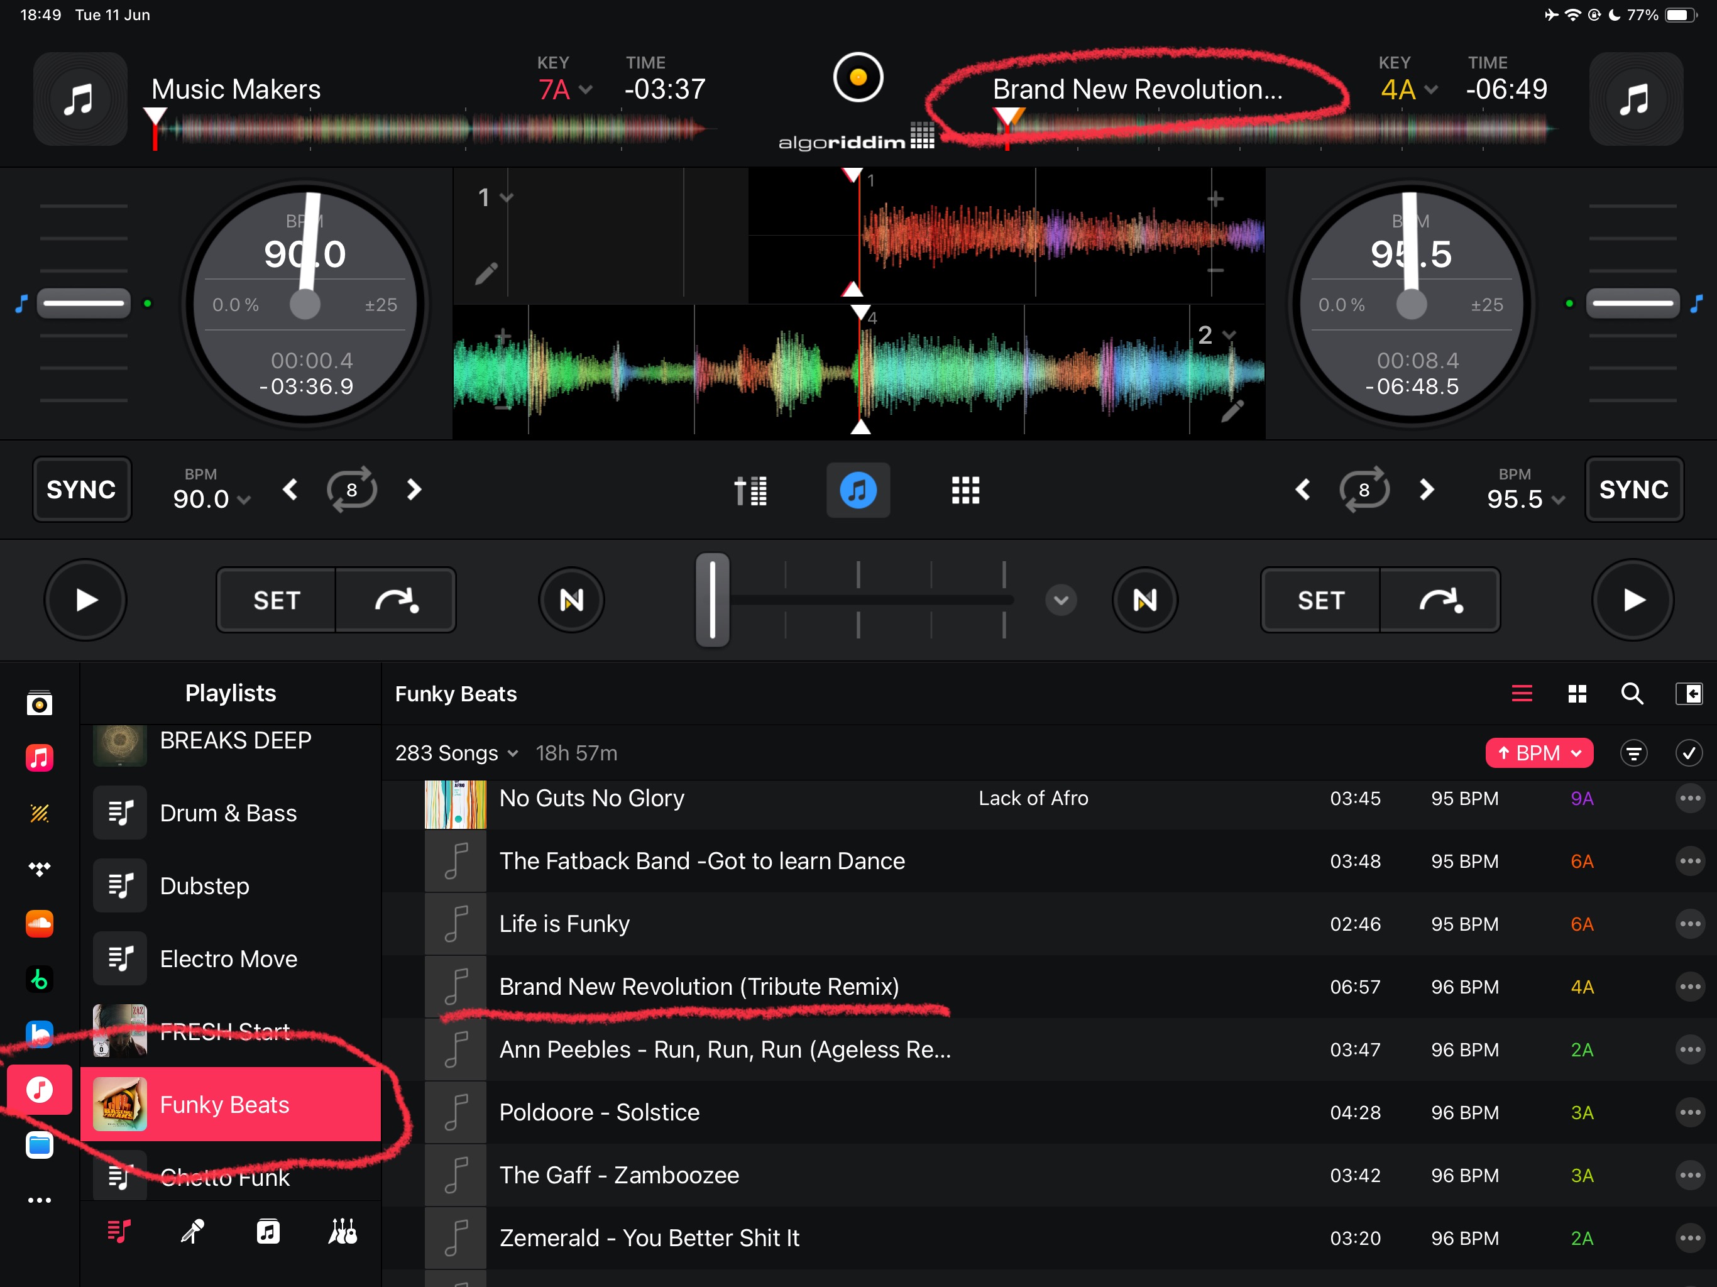Open more options for No Guts No Glory
Image resolution: width=1717 pixels, height=1287 pixels.
tap(1689, 798)
